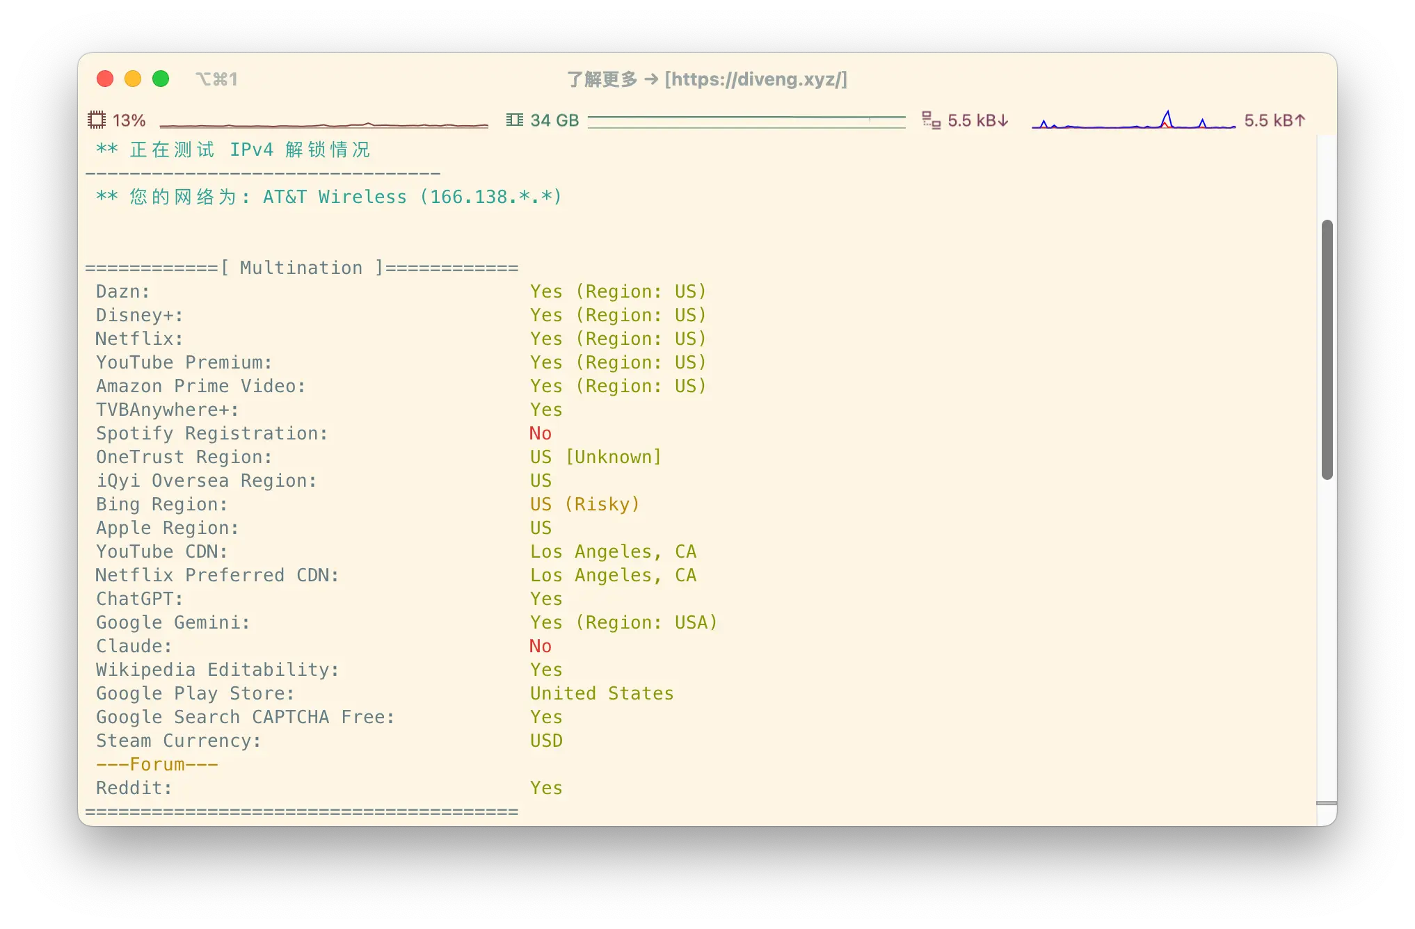
Task: Click the ⌥⌘1 session shortcut label
Action: tap(216, 79)
